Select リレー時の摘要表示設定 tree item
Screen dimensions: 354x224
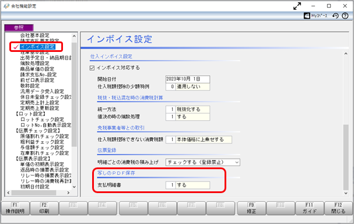click(45, 176)
